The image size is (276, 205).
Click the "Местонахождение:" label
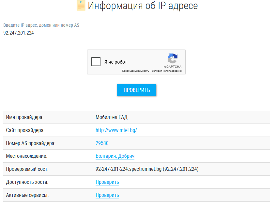point(26,156)
